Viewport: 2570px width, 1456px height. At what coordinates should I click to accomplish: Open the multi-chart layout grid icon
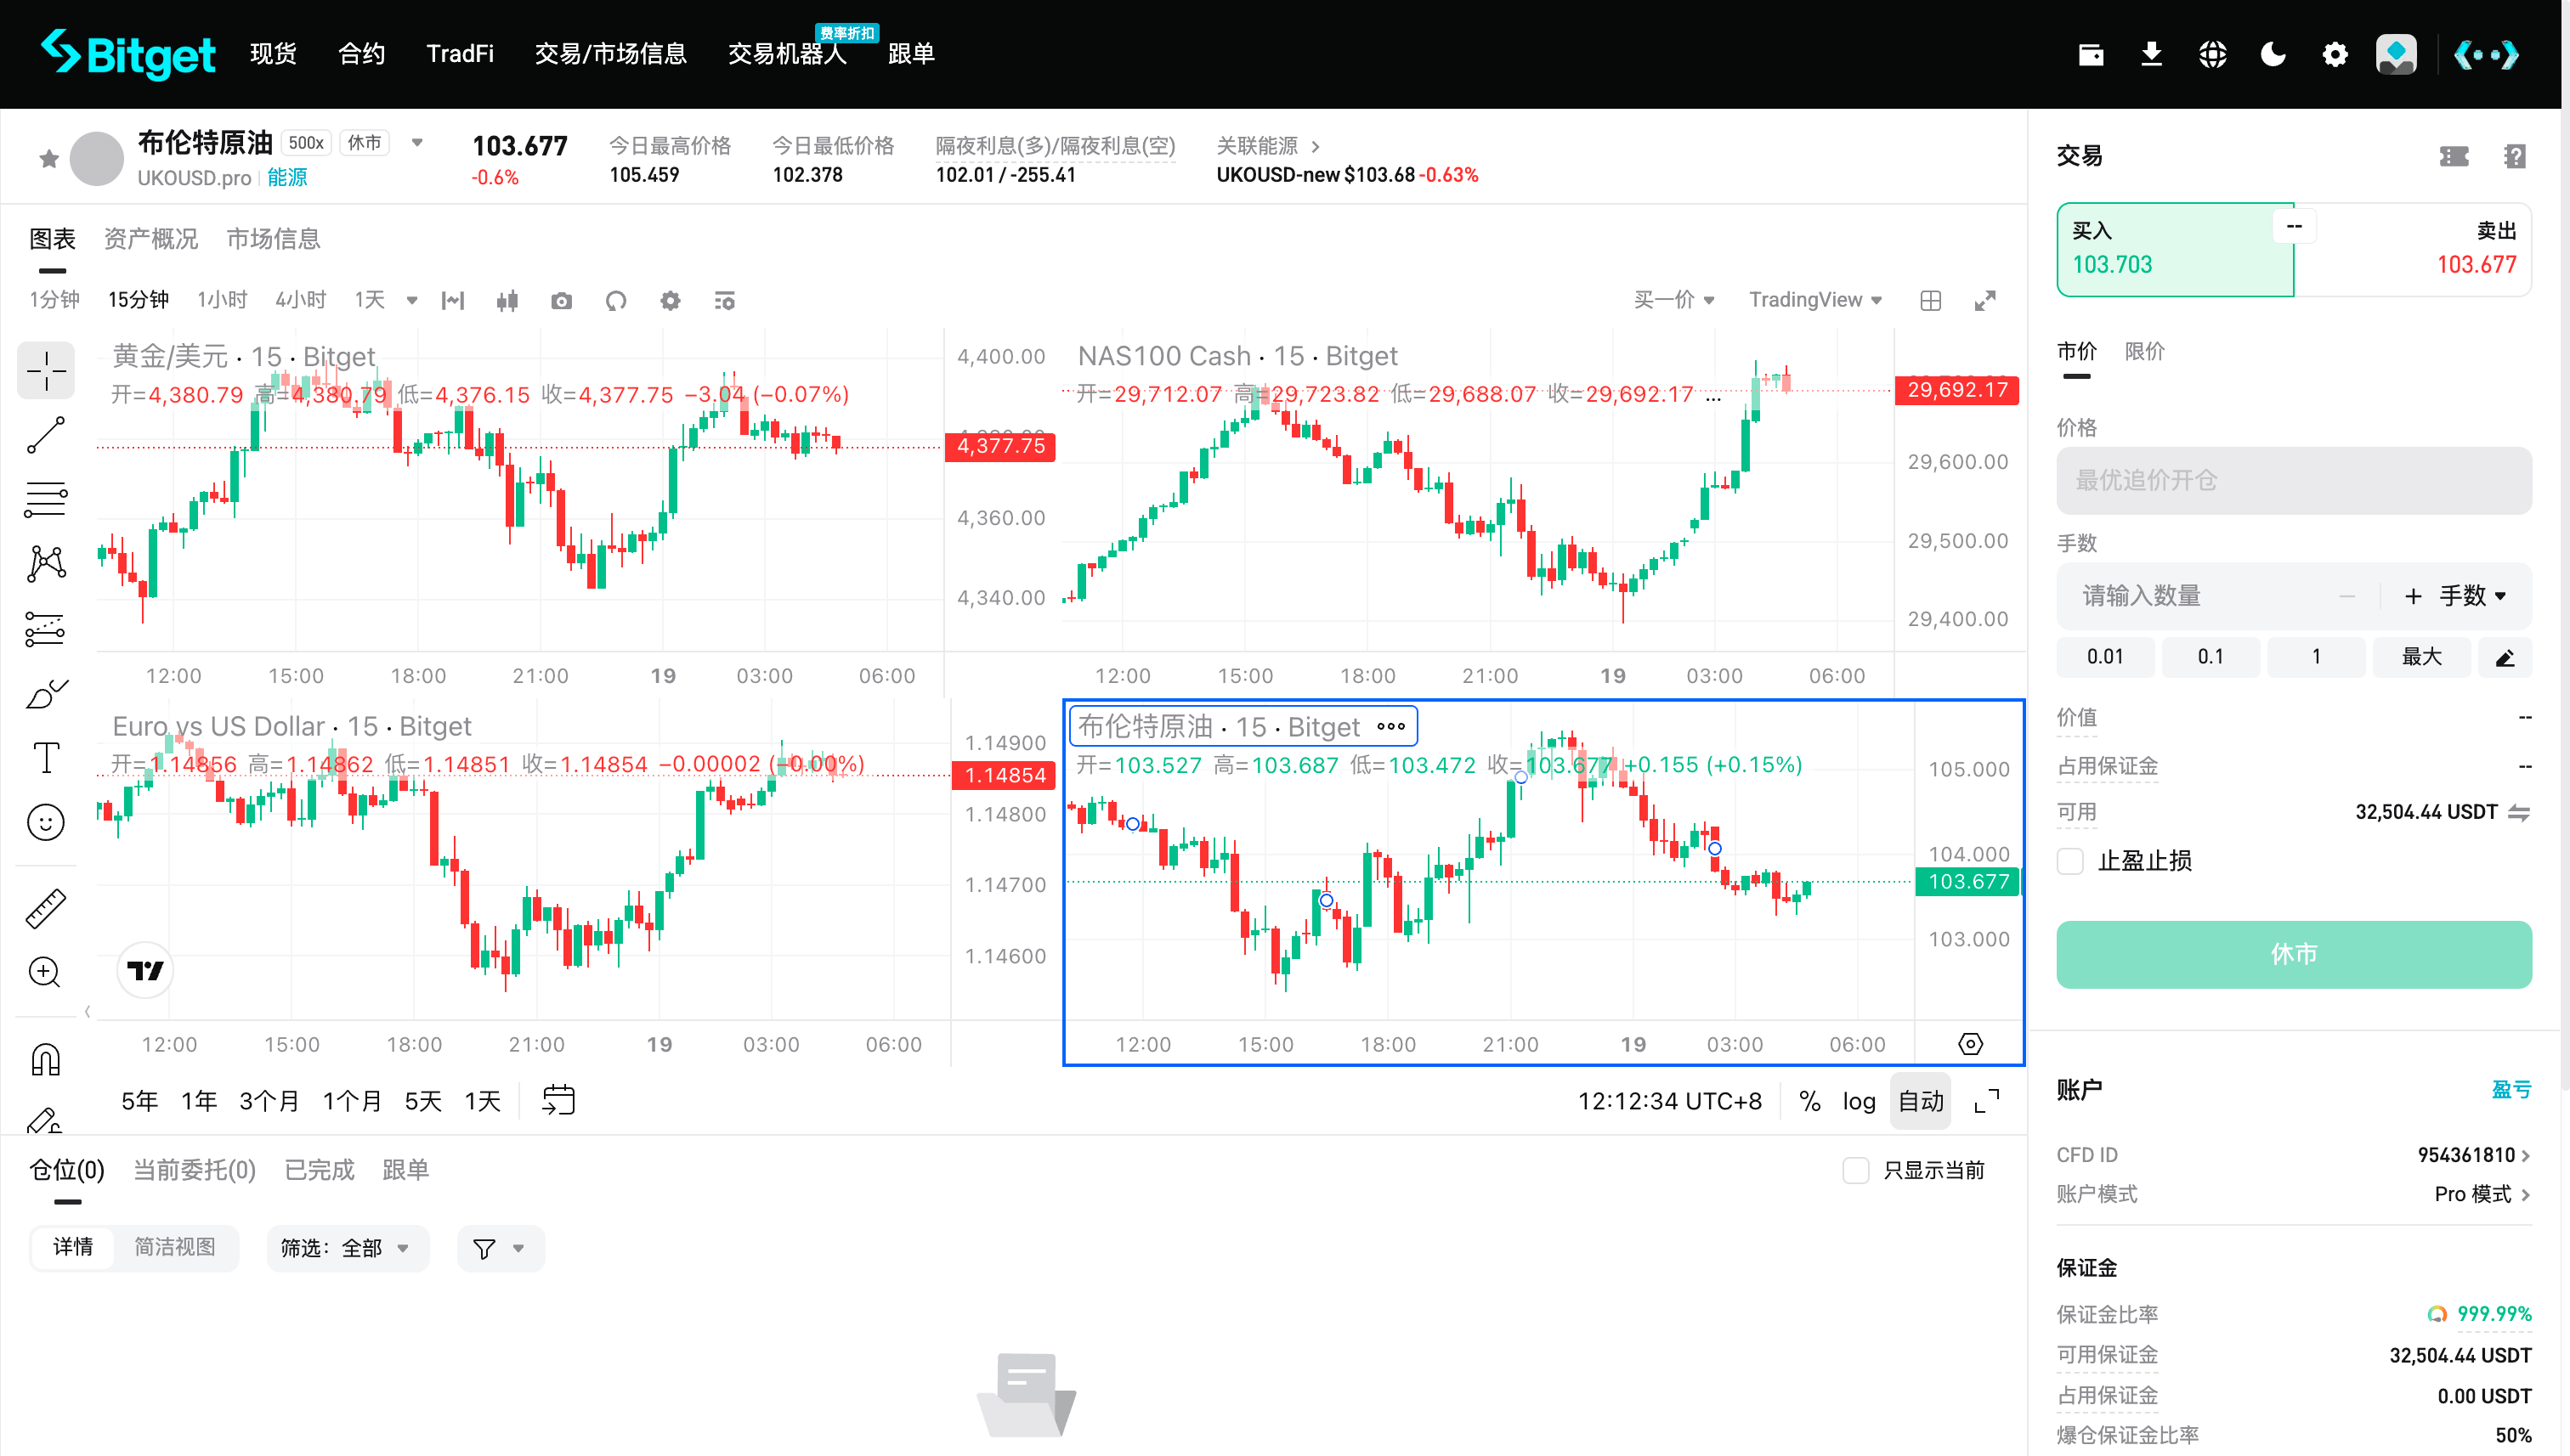[1931, 301]
